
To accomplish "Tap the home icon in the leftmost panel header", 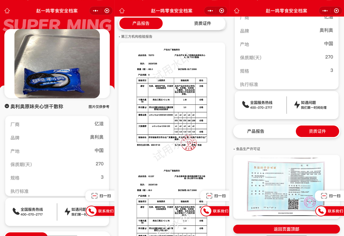I will (7, 11).
